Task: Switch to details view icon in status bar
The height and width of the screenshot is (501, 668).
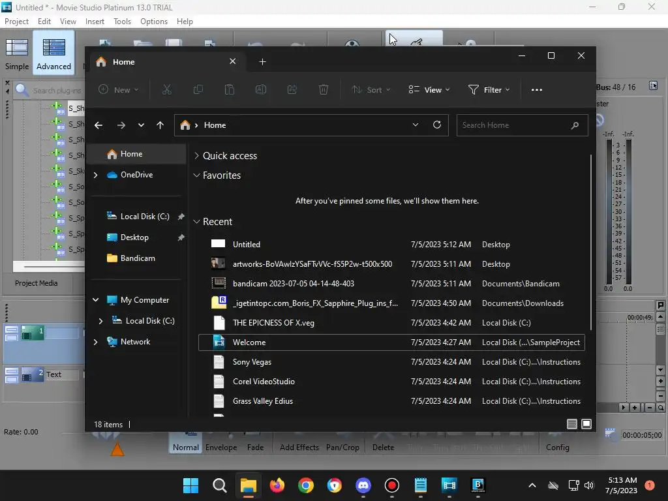Action: coord(571,424)
